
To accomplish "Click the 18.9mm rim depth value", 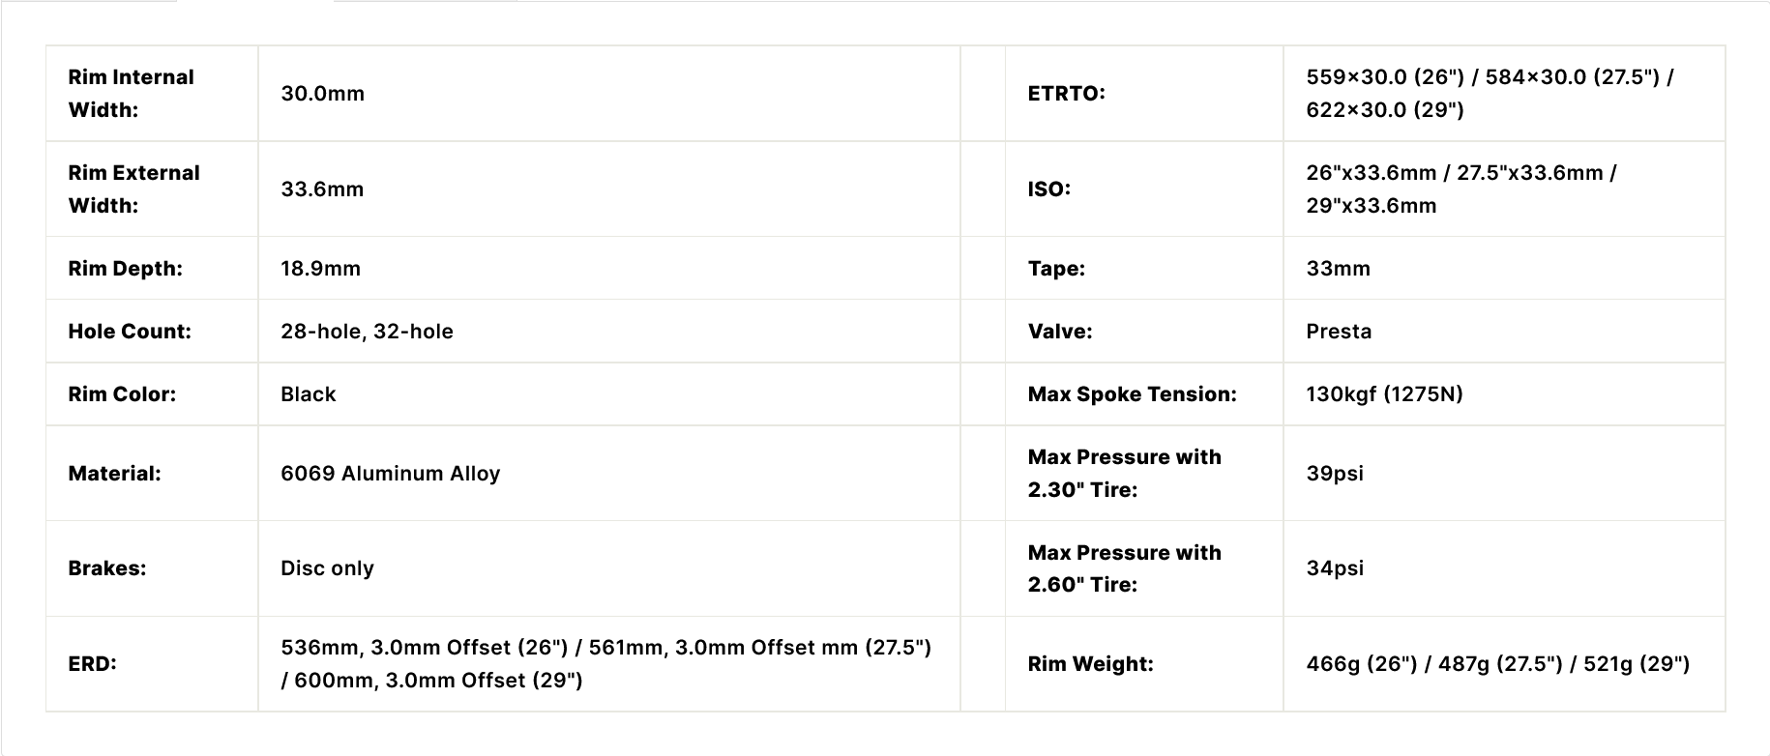I will 320,269.
